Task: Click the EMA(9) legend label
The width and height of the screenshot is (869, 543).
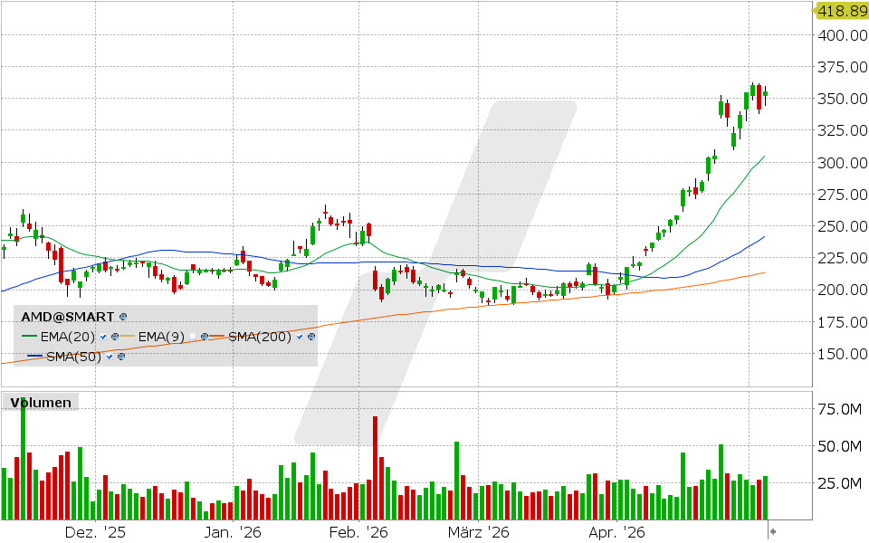Action: click(x=161, y=337)
